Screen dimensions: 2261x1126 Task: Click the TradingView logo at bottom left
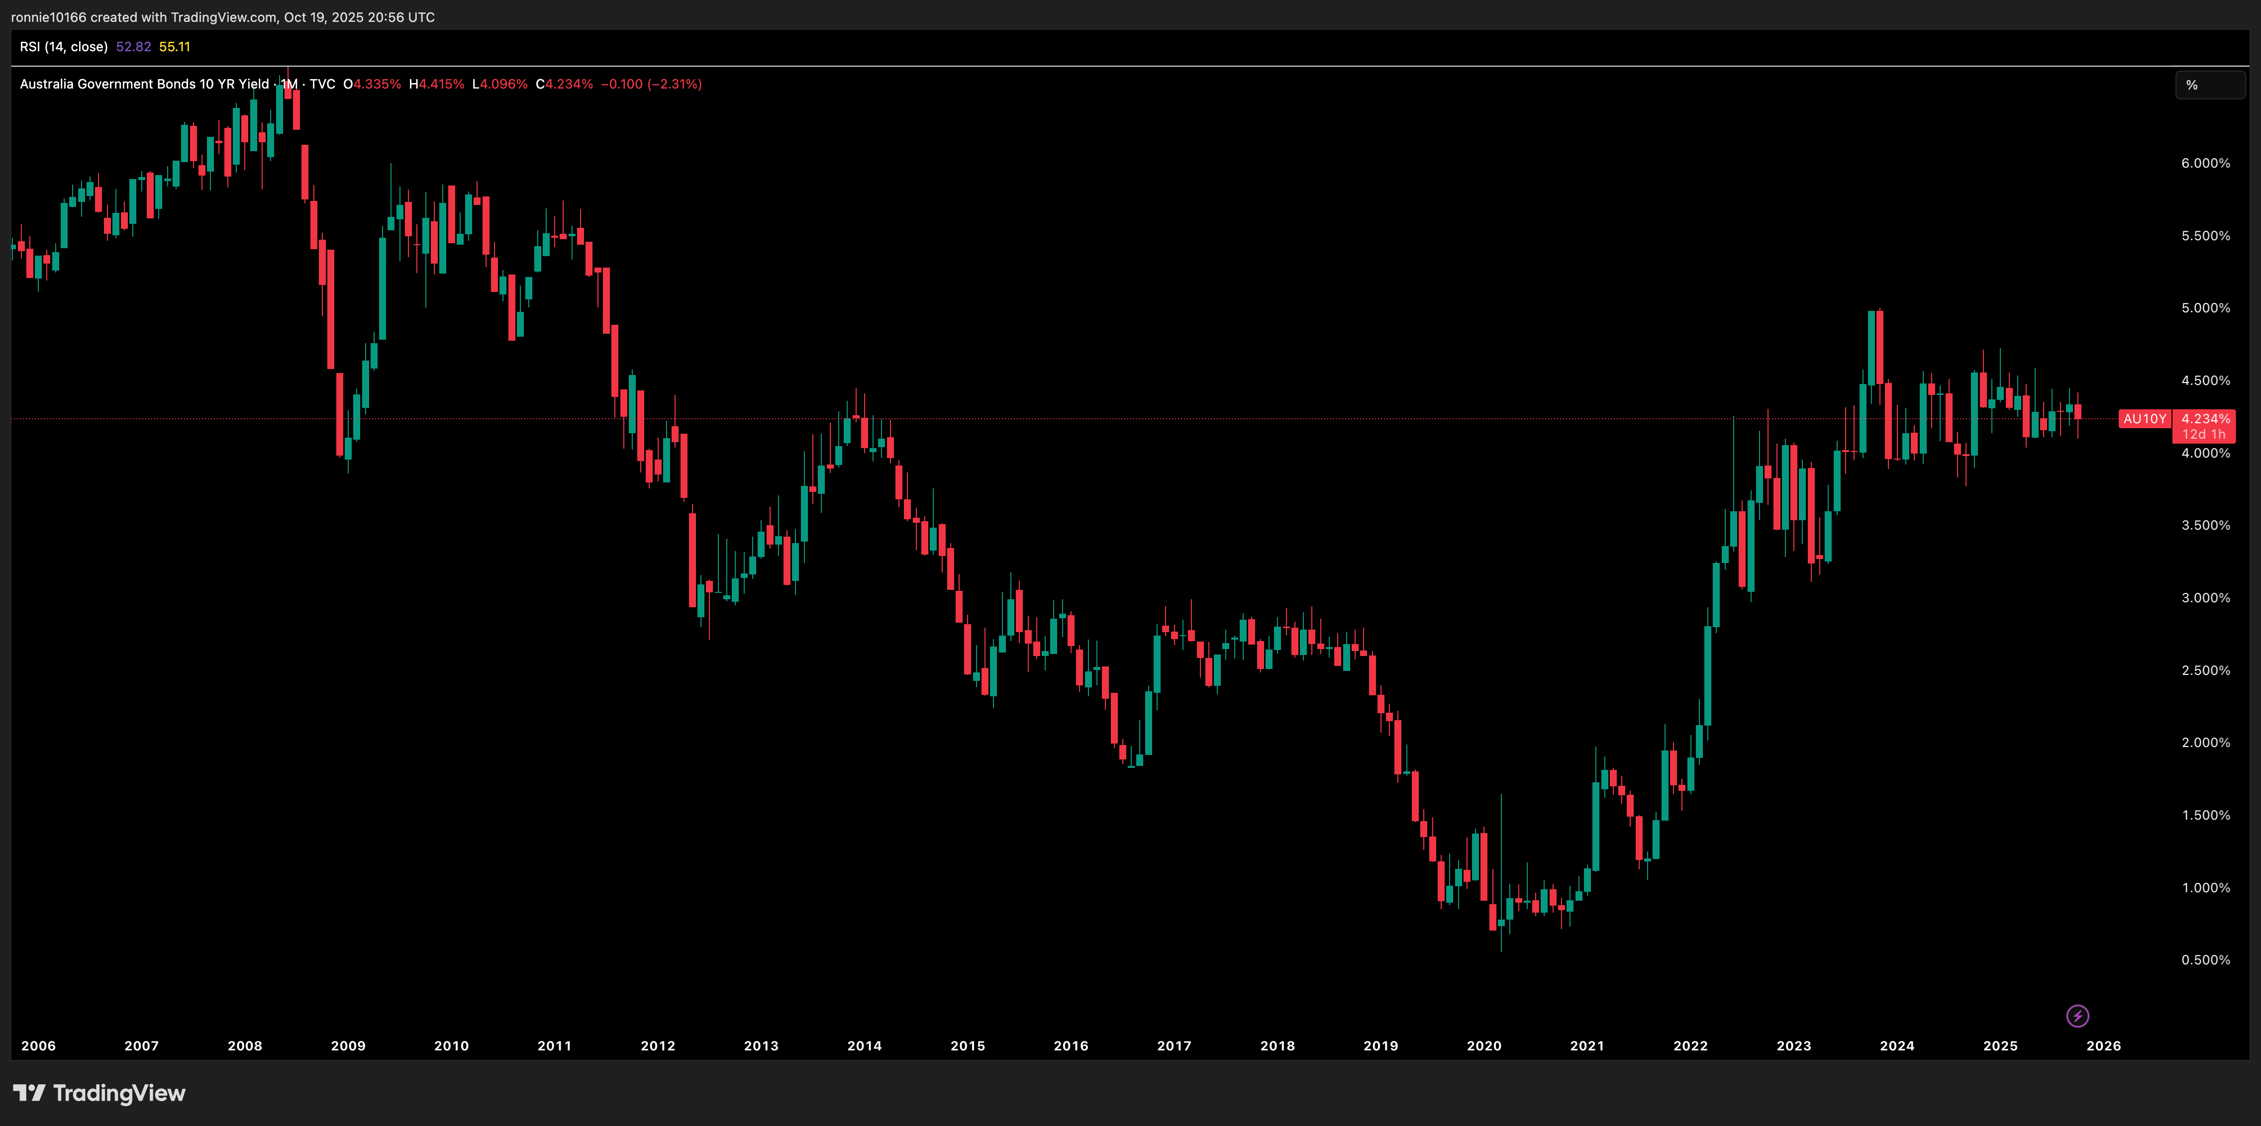pos(99,1093)
